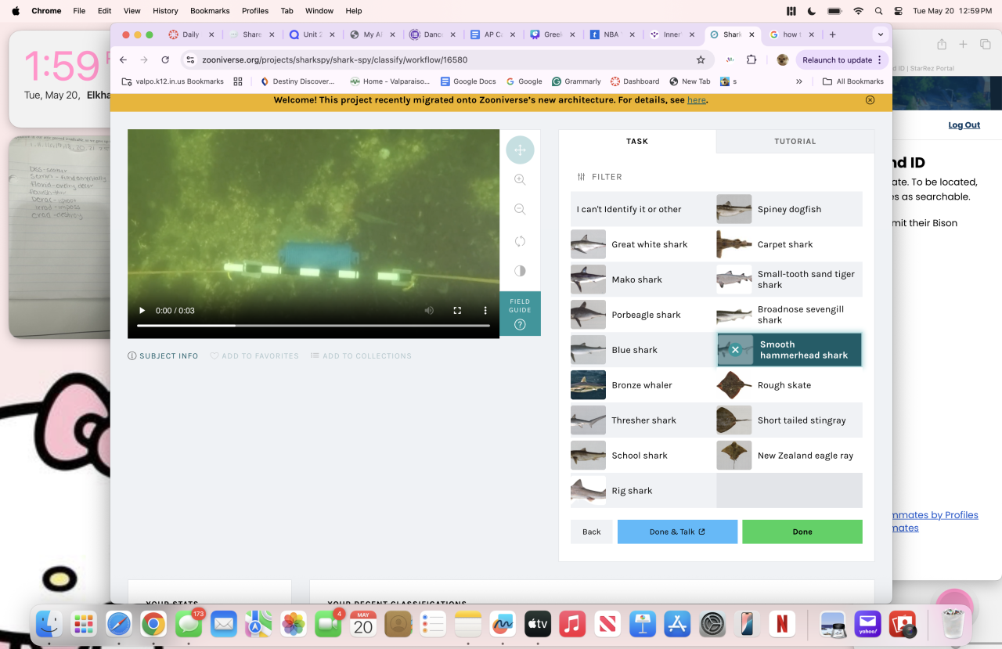Choose the Great white shark thumbnail
This screenshot has width=1002, height=649.
(588, 244)
